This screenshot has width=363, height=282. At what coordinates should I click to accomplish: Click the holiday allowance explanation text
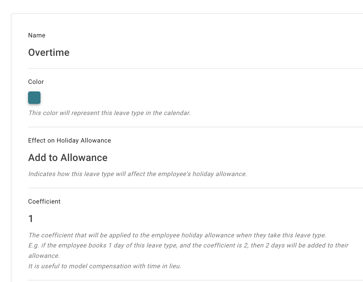point(138,174)
